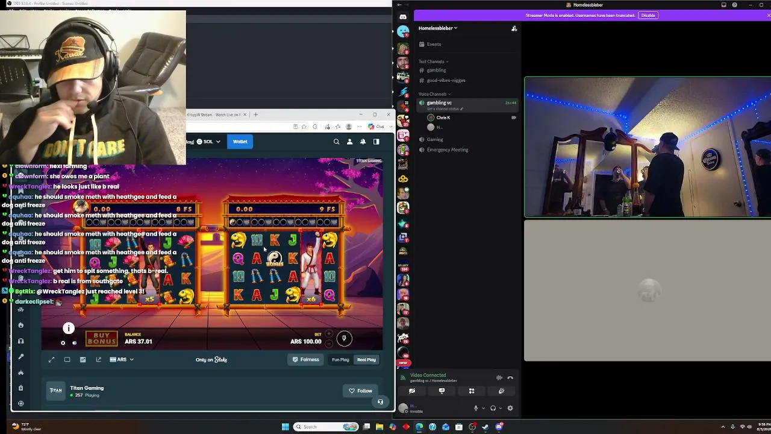Open Microsoft Edge from the taskbar
The width and height of the screenshot is (771, 434).
tap(419, 427)
